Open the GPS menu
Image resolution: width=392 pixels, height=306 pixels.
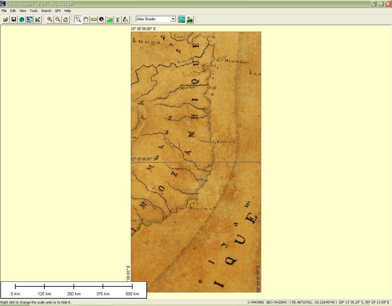click(x=58, y=11)
